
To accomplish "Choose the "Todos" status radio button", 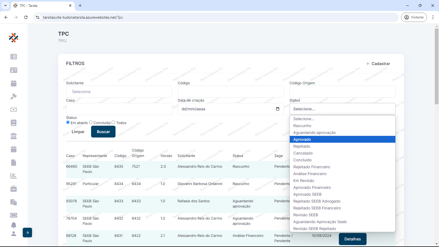I will click(113, 122).
